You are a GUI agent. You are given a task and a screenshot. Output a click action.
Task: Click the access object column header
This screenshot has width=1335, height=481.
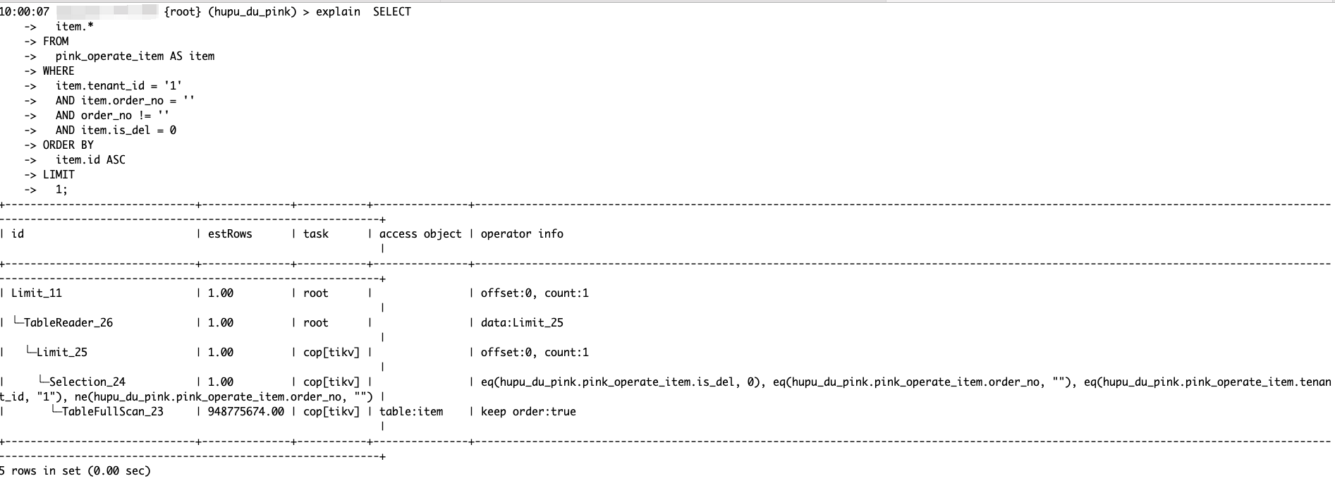coord(420,233)
